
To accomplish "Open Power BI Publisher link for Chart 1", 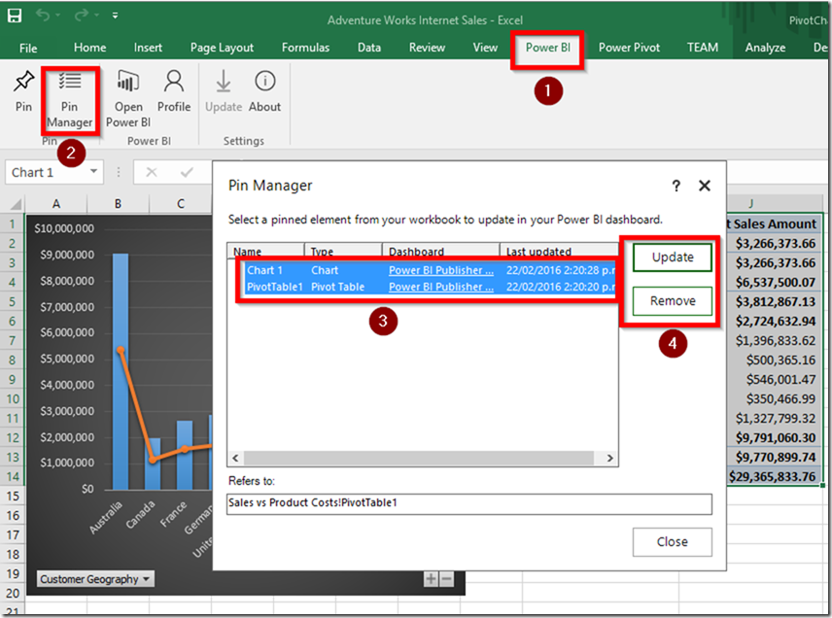I will tap(441, 270).
